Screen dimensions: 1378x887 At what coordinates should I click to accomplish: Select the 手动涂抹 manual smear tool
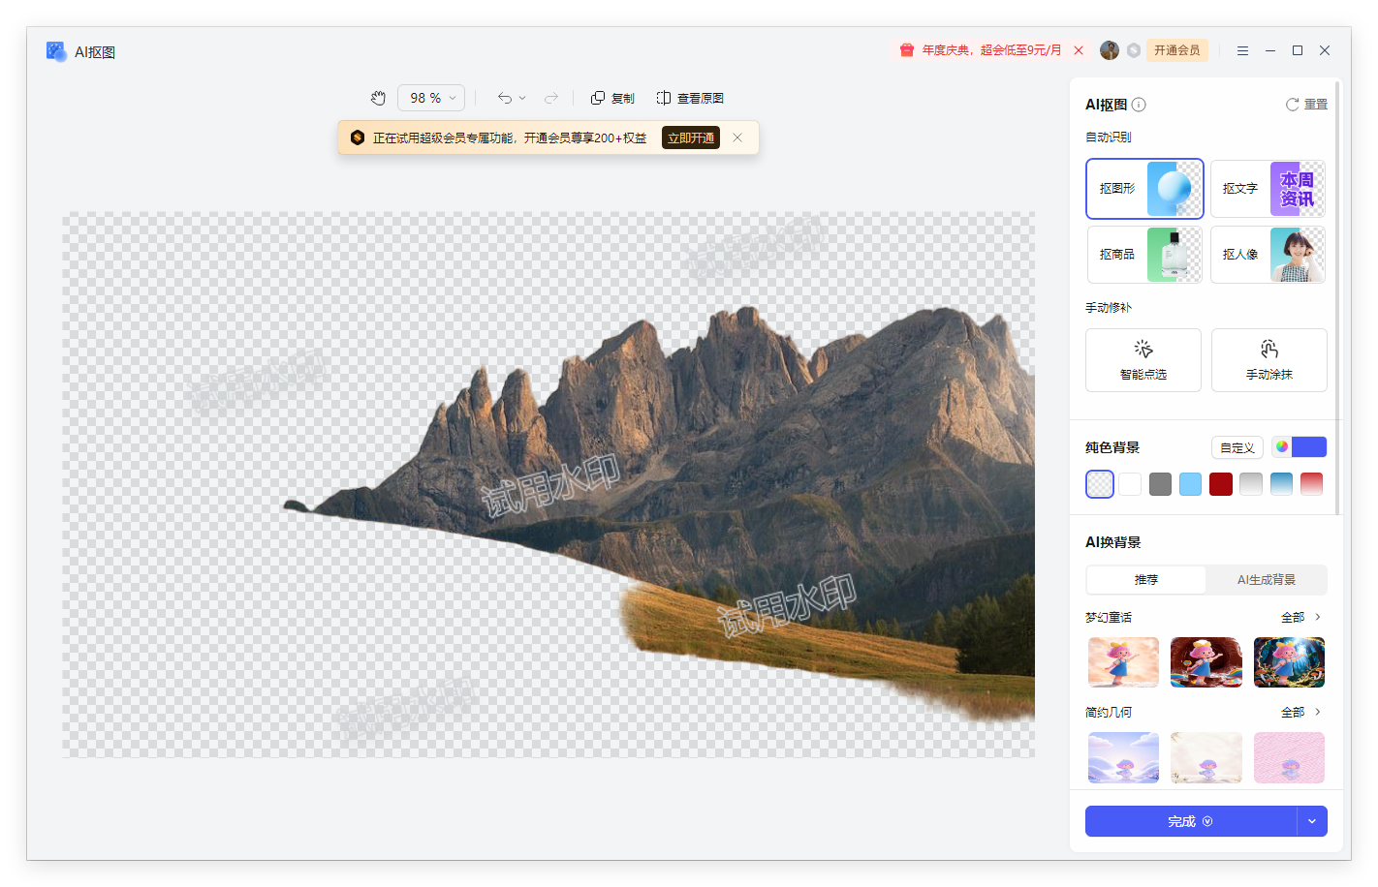coord(1268,359)
